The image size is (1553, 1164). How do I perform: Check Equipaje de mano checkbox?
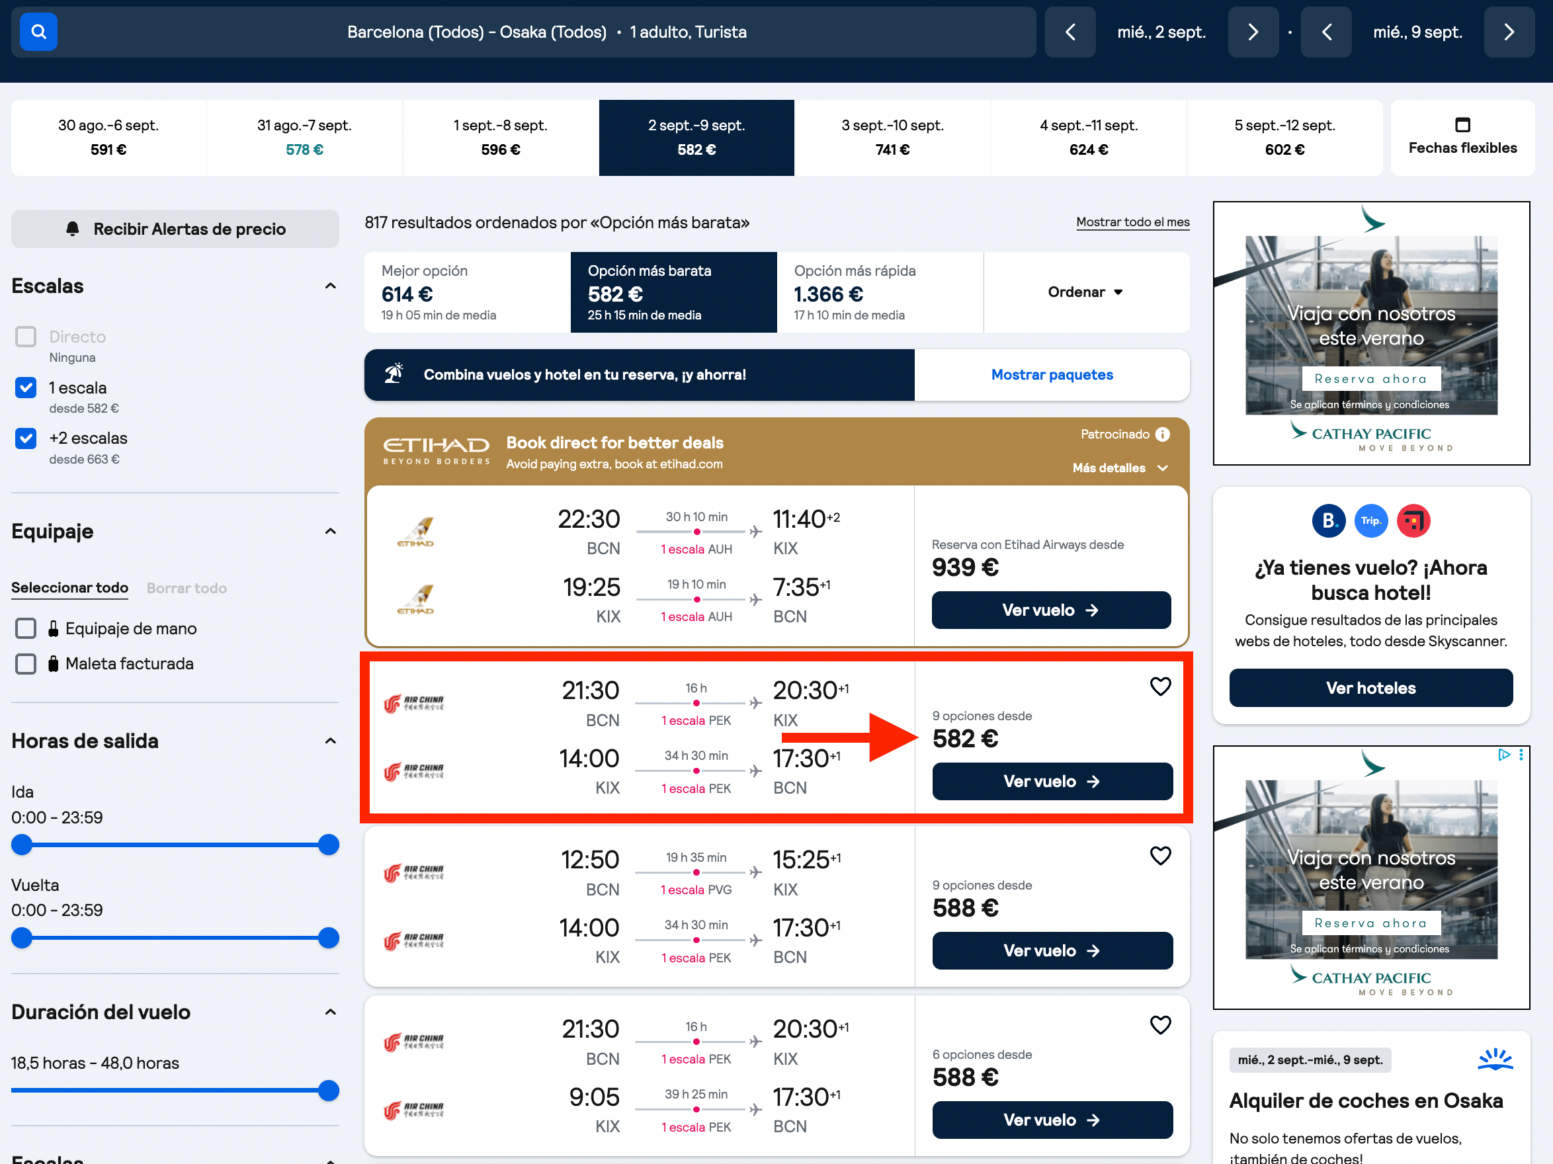click(x=26, y=628)
